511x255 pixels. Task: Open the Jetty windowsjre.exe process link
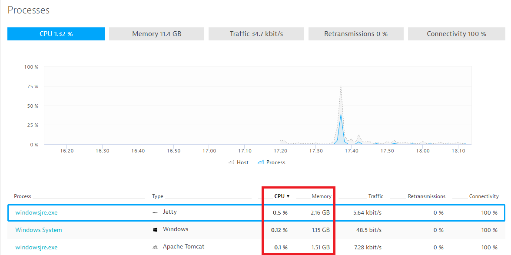point(36,213)
